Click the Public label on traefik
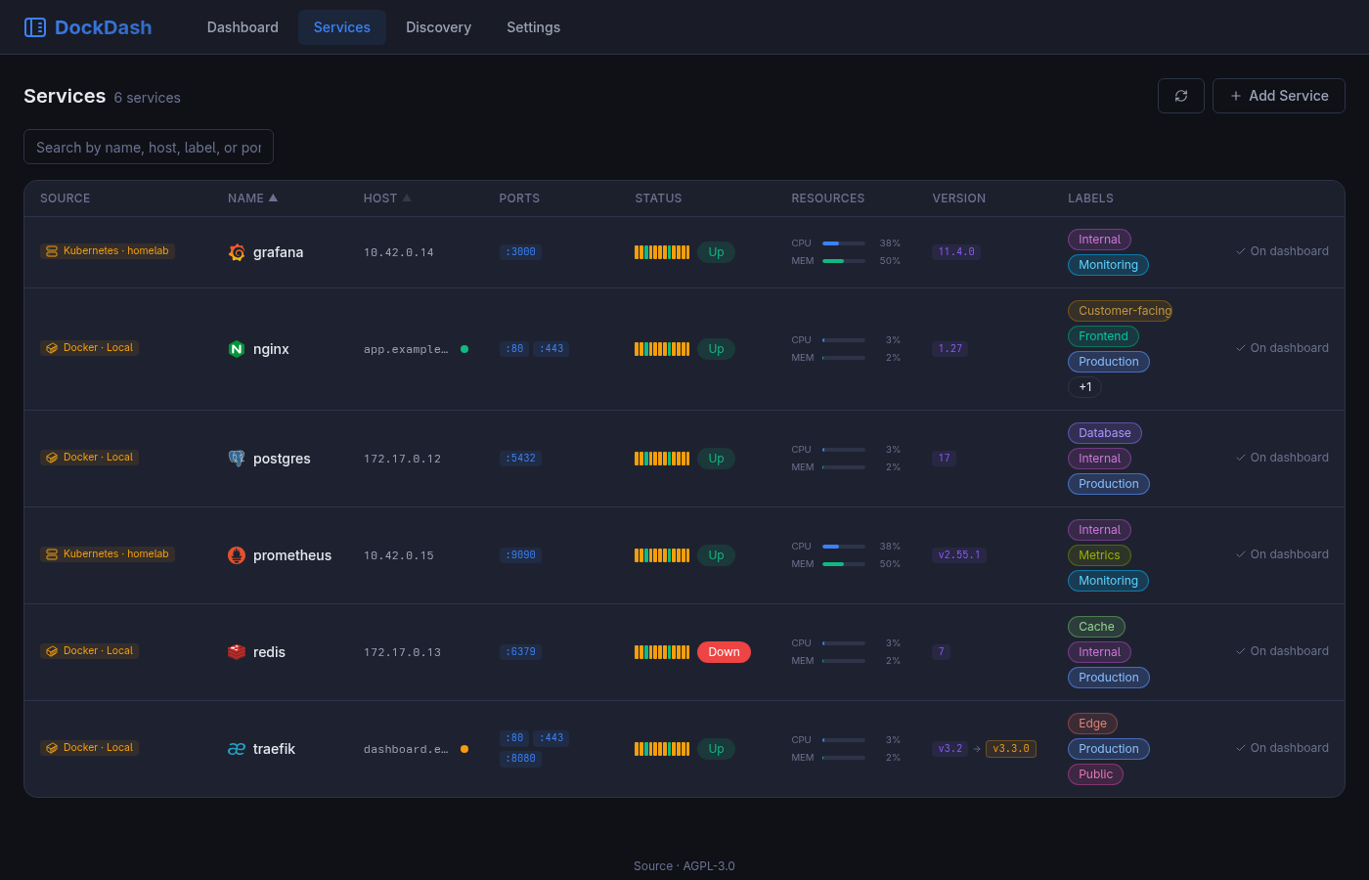The height and width of the screenshot is (880, 1369). point(1096,774)
